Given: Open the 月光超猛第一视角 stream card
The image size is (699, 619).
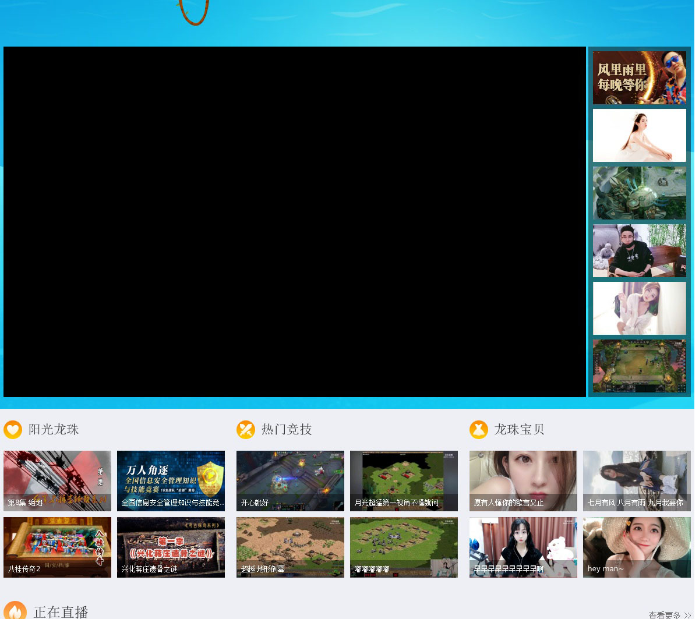Looking at the screenshot, I should 404,481.
